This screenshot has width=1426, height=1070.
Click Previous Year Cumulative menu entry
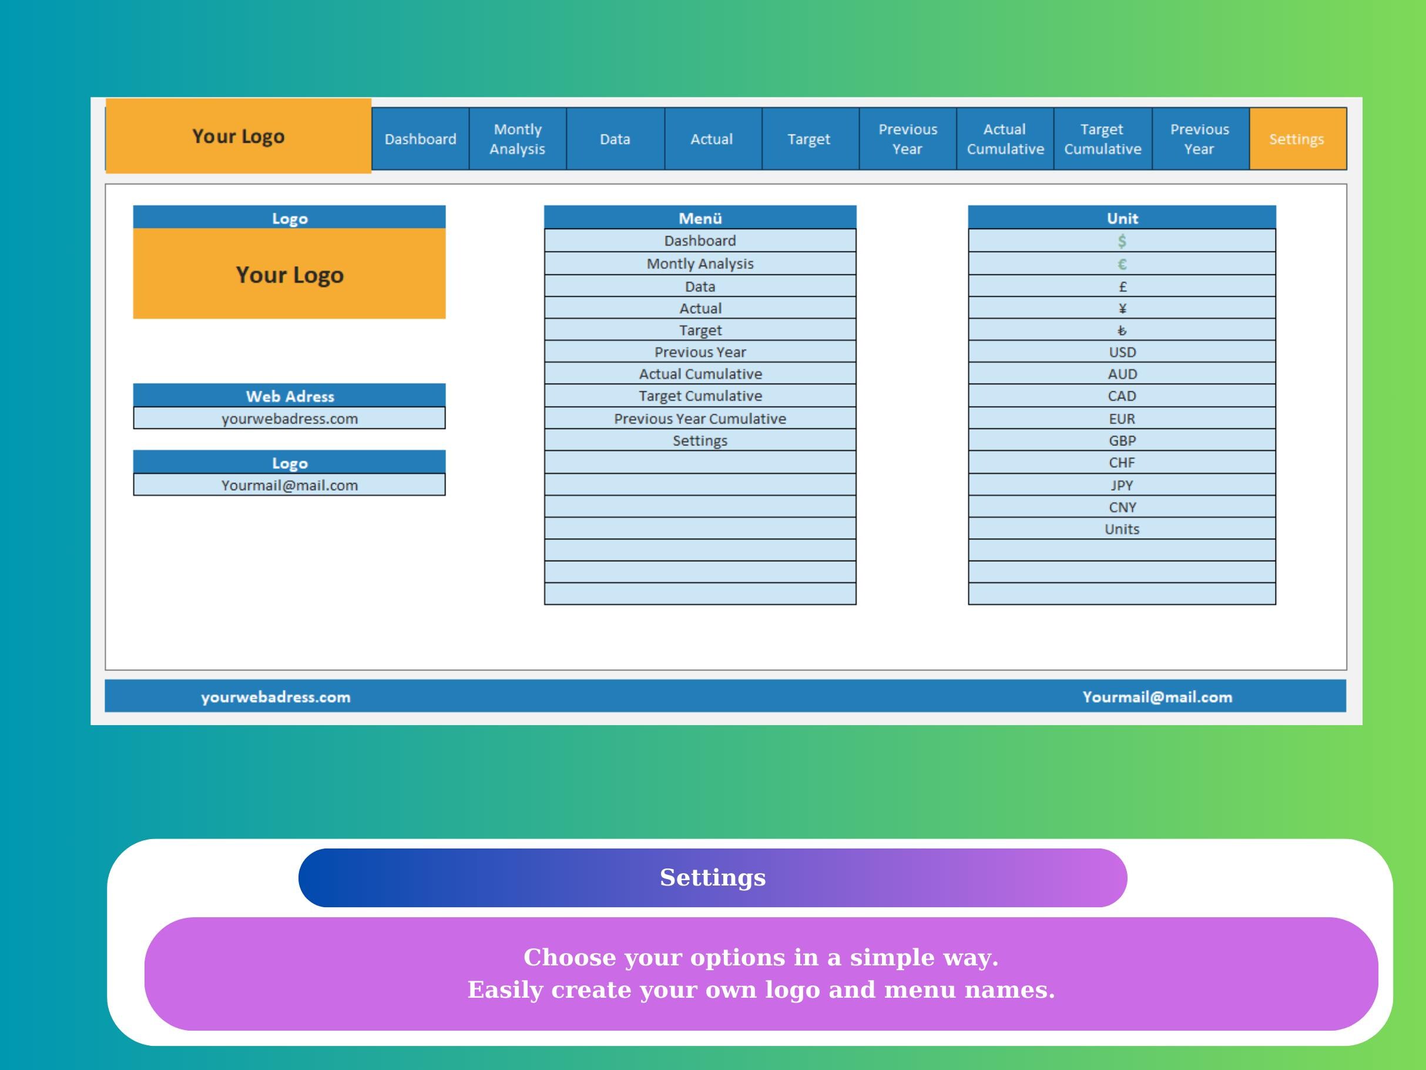coord(700,418)
